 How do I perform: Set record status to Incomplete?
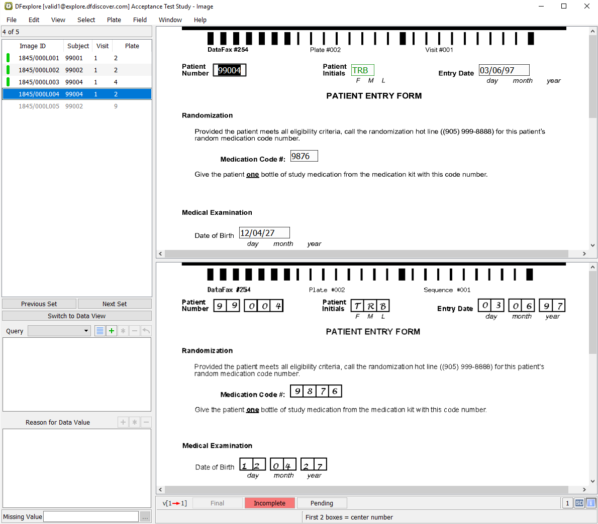(x=269, y=503)
